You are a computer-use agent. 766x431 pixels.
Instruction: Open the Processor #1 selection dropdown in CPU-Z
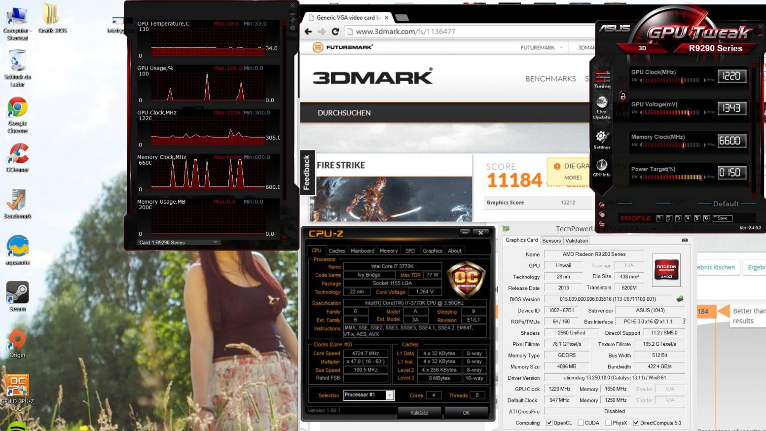pyautogui.click(x=369, y=395)
